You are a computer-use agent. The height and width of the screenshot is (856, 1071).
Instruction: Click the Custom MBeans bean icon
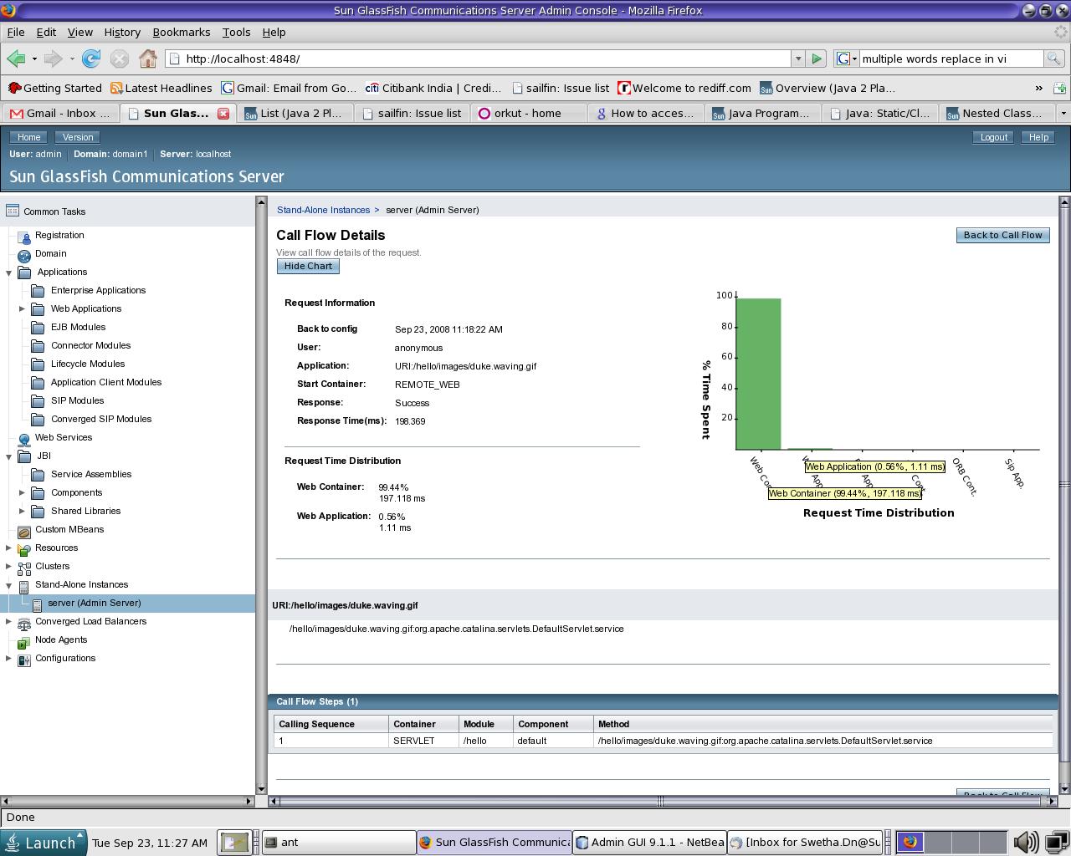pyautogui.click(x=24, y=530)
